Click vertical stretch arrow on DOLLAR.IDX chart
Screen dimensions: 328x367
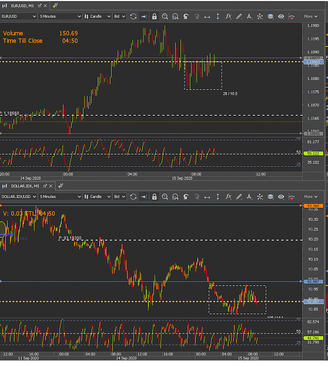point(217,197)
